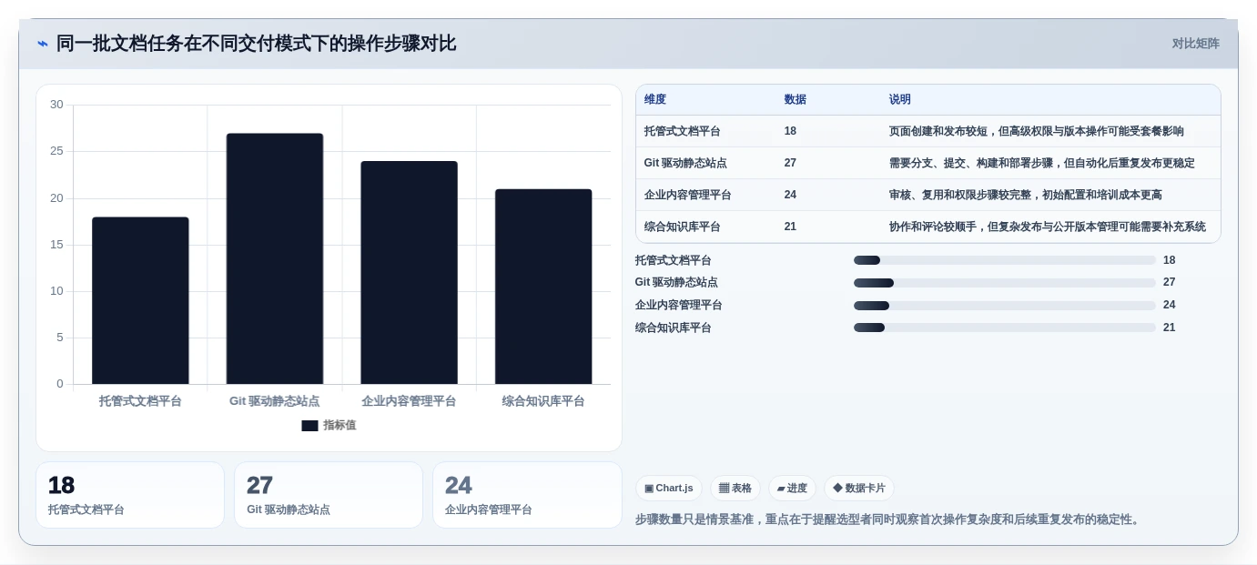Click the 托管式文档平台 x-axis label
Screen dimensions: 1257x565
point(140,401)
